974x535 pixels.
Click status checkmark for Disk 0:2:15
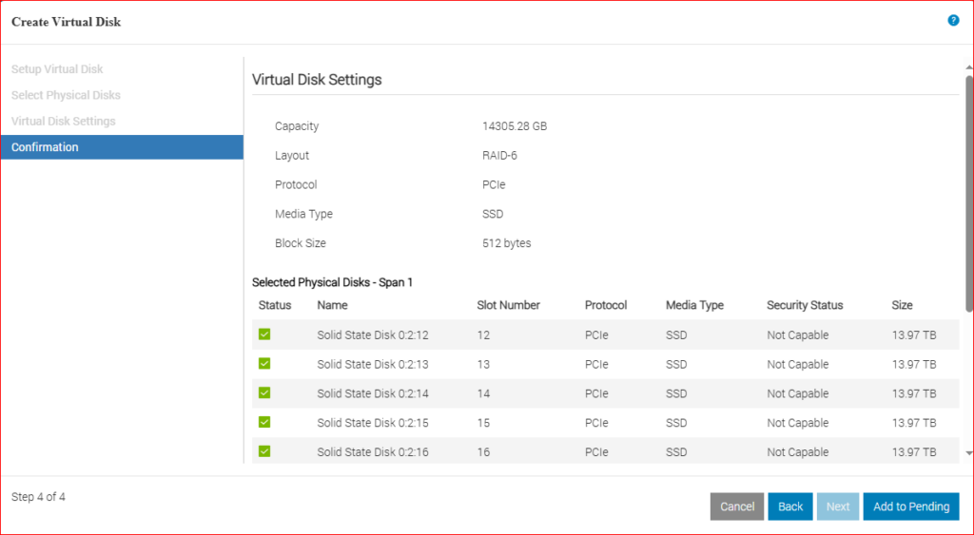coord(264,423)
